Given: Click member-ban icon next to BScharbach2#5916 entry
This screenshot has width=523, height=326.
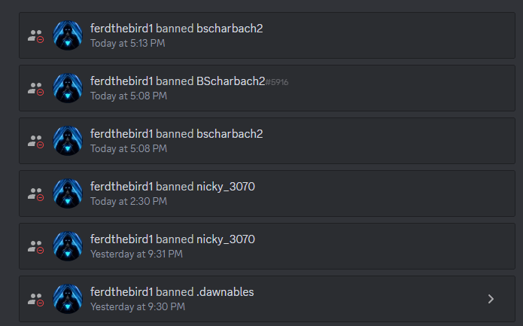Looking at the screenshot, I should [x=35, y=89].
